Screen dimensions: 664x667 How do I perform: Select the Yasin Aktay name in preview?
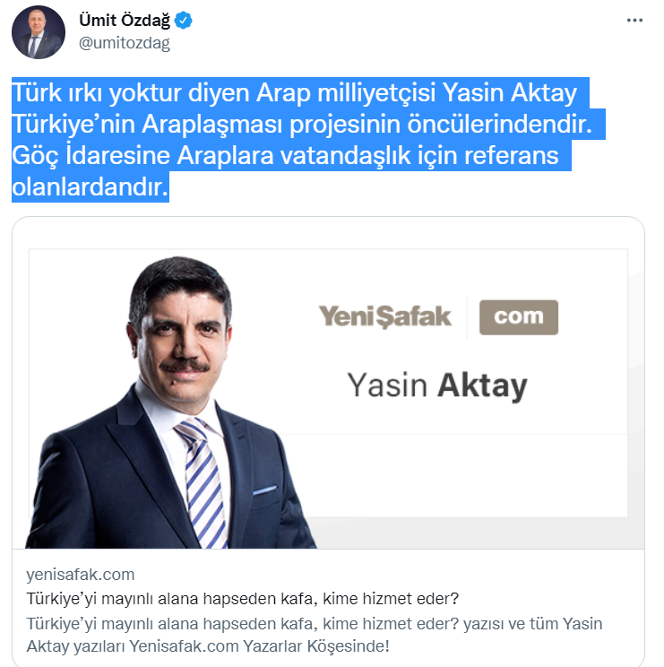point(437,385)
